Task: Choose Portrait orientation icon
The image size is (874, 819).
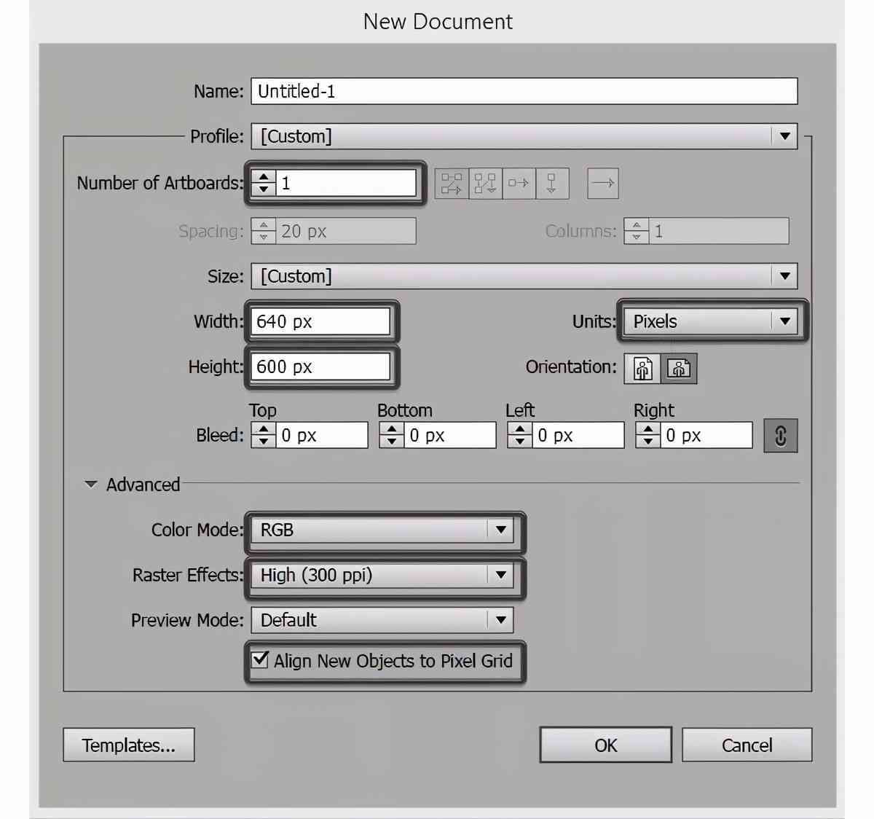Action: click(642, 368)
